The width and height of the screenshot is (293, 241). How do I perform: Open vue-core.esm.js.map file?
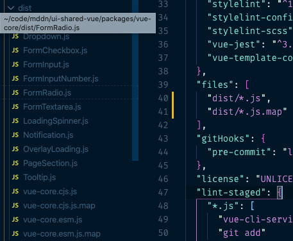point(62,234)
